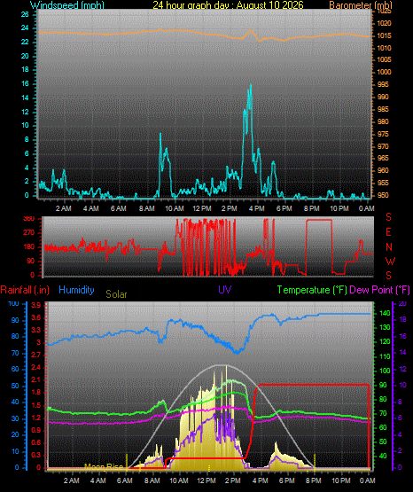Screen dimensions: 413x492
Task: Click the 100 value on humidity axis
Action: point(13,304)
